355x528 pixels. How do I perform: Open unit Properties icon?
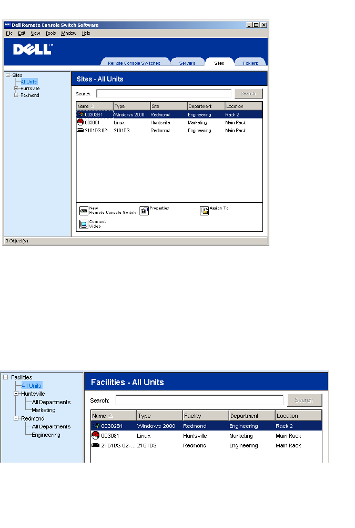click(x=144, y=211)
